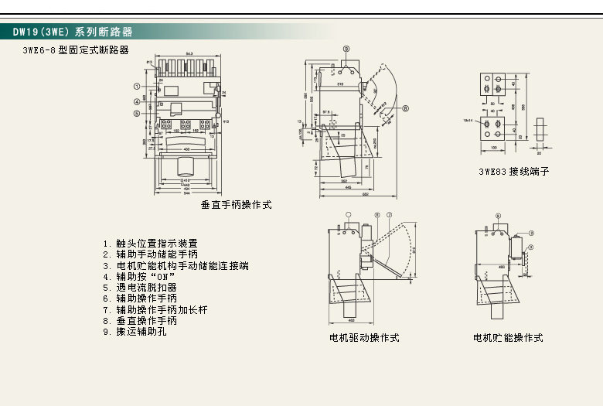Click legend item 1 触头位置指示装置
603x406 pixels.
(151, 243)
